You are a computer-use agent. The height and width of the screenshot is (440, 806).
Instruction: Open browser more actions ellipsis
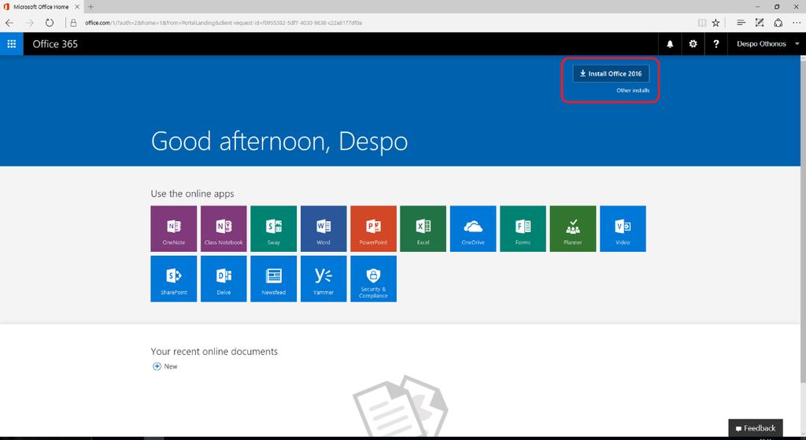click(797, 23)
